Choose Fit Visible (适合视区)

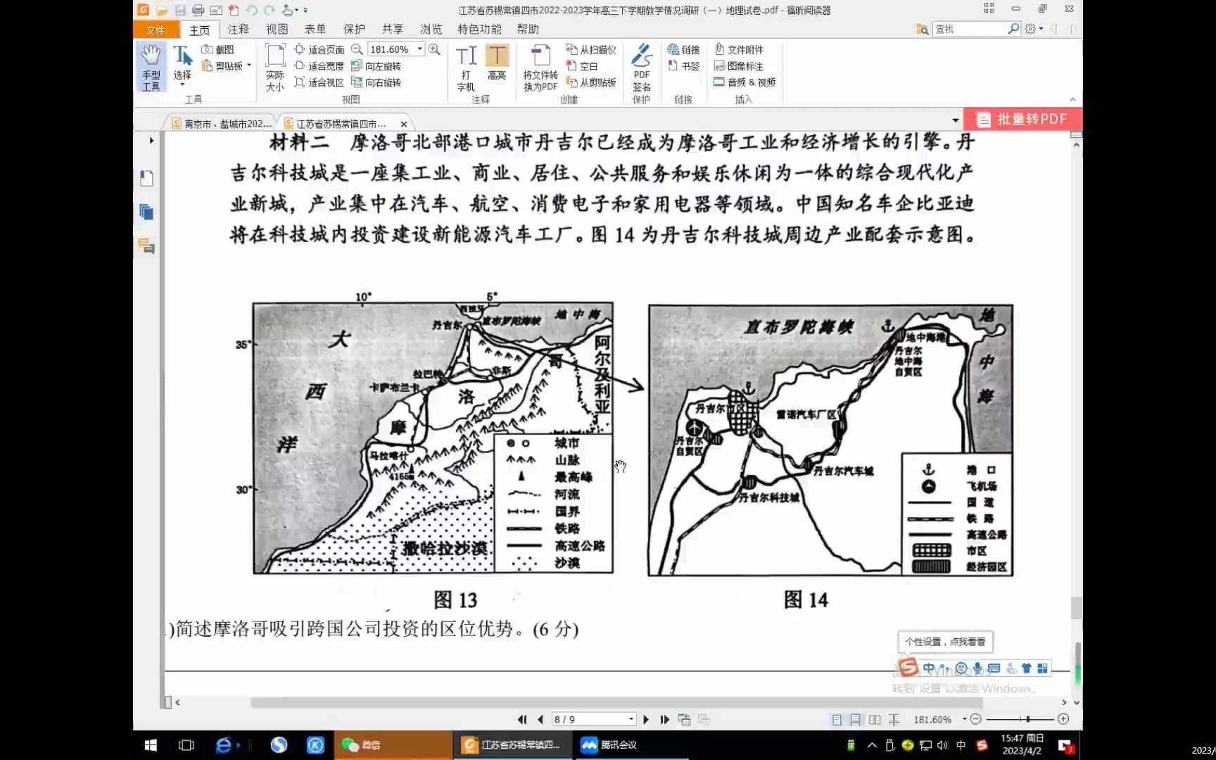(x=319, y=82)
